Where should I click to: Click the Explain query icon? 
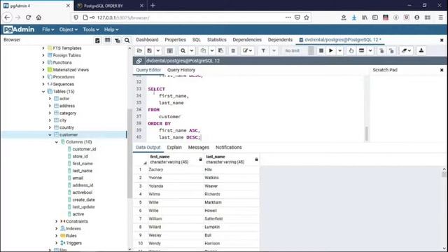pyautogui.click(x=351, y=50)
